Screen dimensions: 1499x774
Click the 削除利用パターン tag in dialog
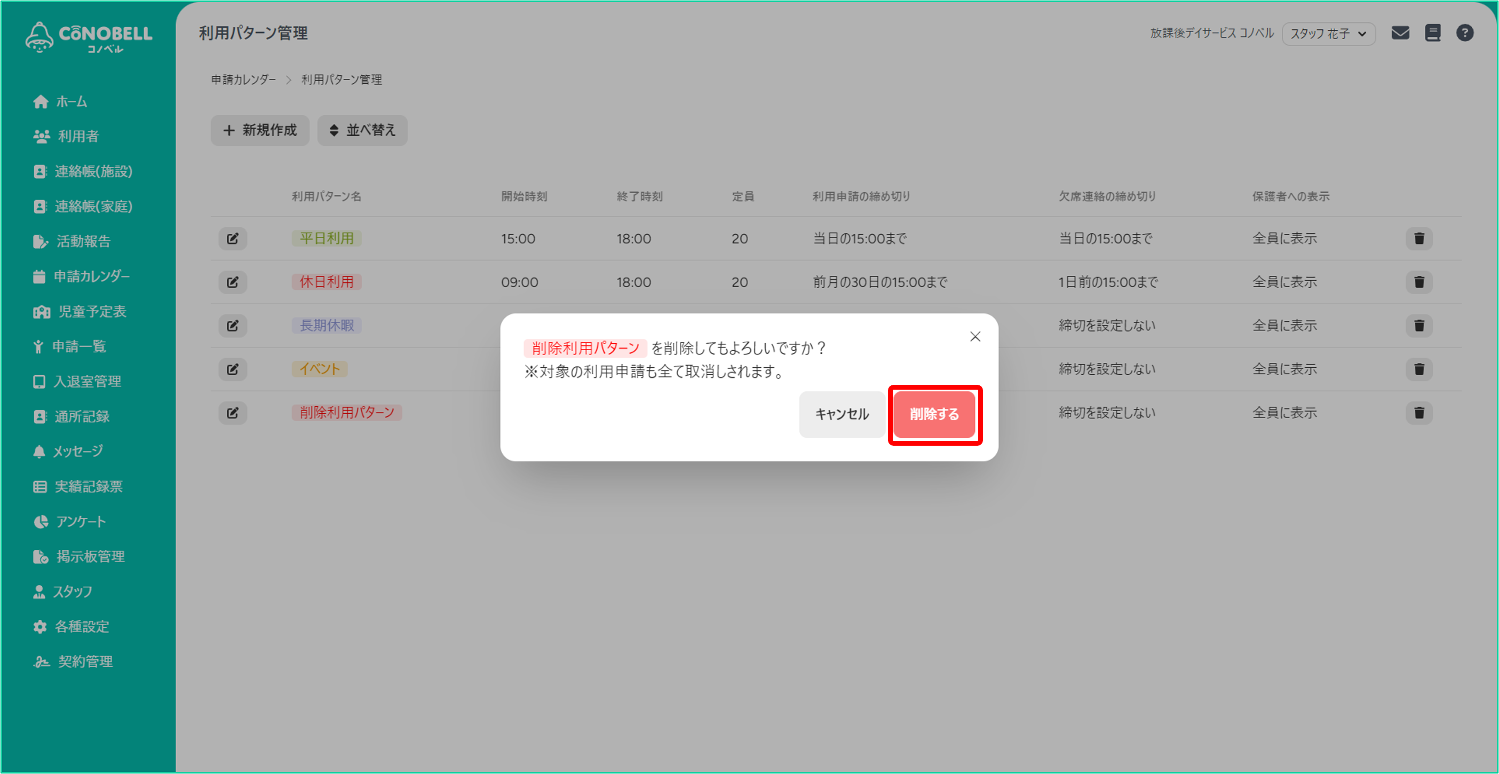pyautogui.click(x=585, y=349)
